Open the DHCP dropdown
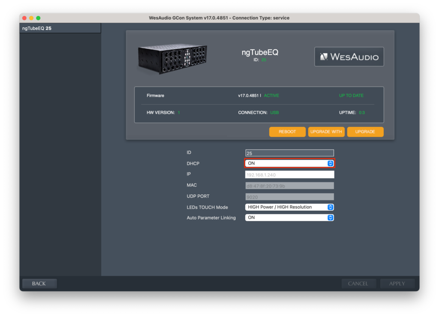Viewport: 439px width, 317px height. click(289, 163)
